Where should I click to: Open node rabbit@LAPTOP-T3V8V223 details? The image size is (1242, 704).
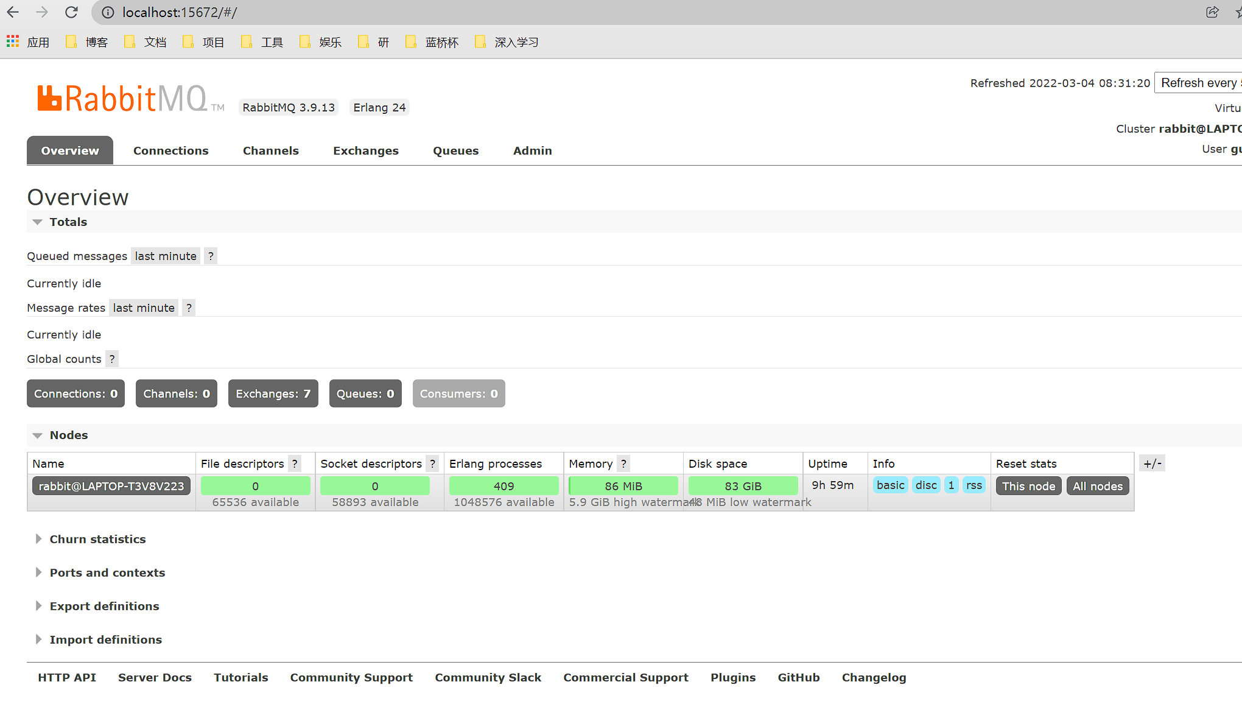click(111, 486)
